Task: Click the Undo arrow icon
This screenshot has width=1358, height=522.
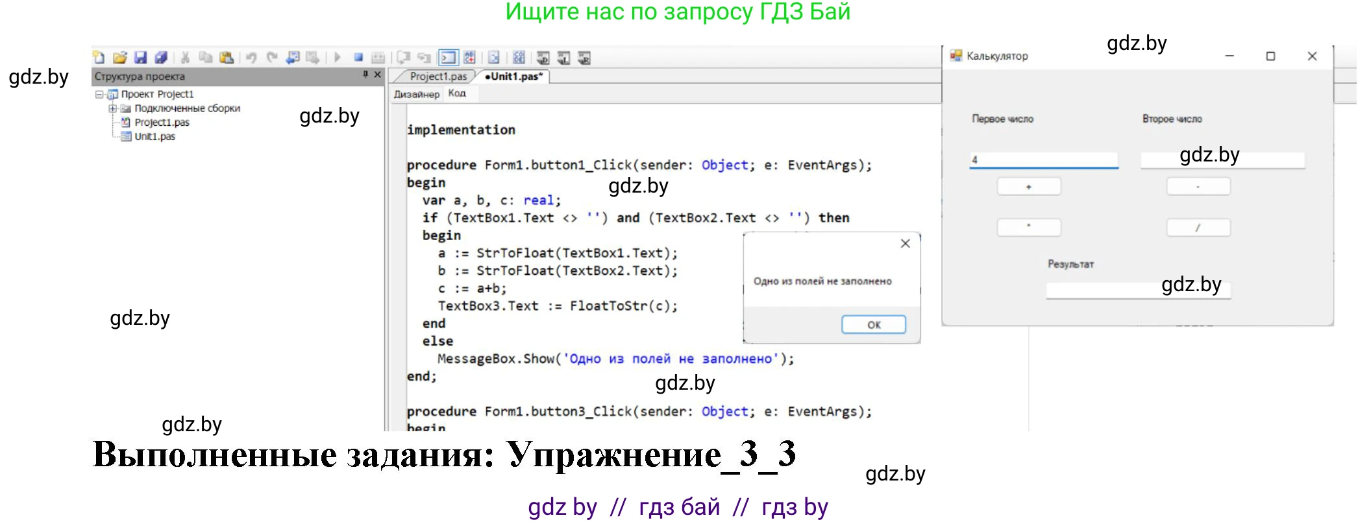Action: pos(251,58)
